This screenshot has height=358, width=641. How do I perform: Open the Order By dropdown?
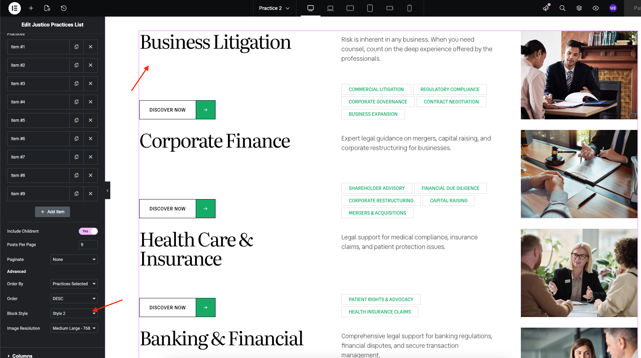pyautogui.click(x=74, y=284)
